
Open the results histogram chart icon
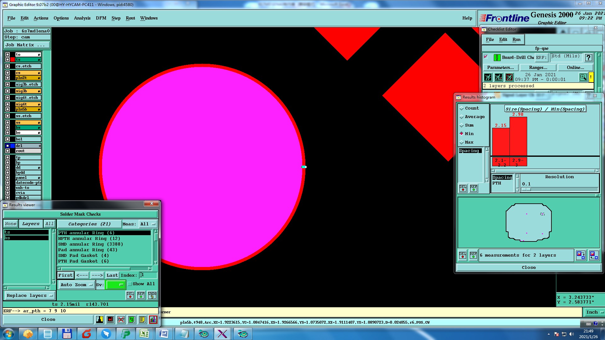153,320
